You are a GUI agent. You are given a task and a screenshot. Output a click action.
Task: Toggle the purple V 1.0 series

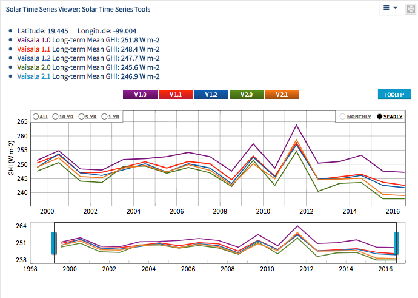coord(140,95)
